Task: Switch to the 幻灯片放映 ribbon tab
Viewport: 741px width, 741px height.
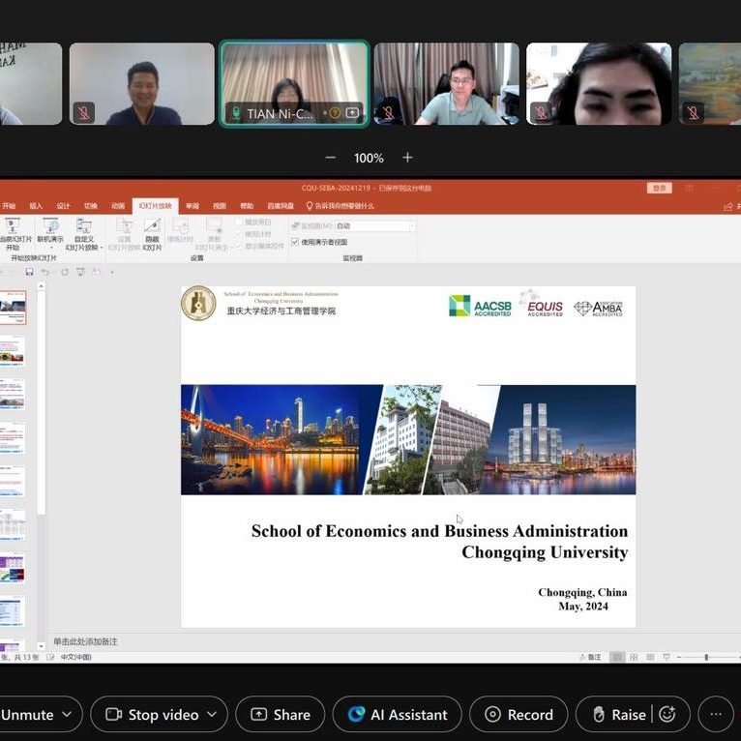Action: pos(155,205)
